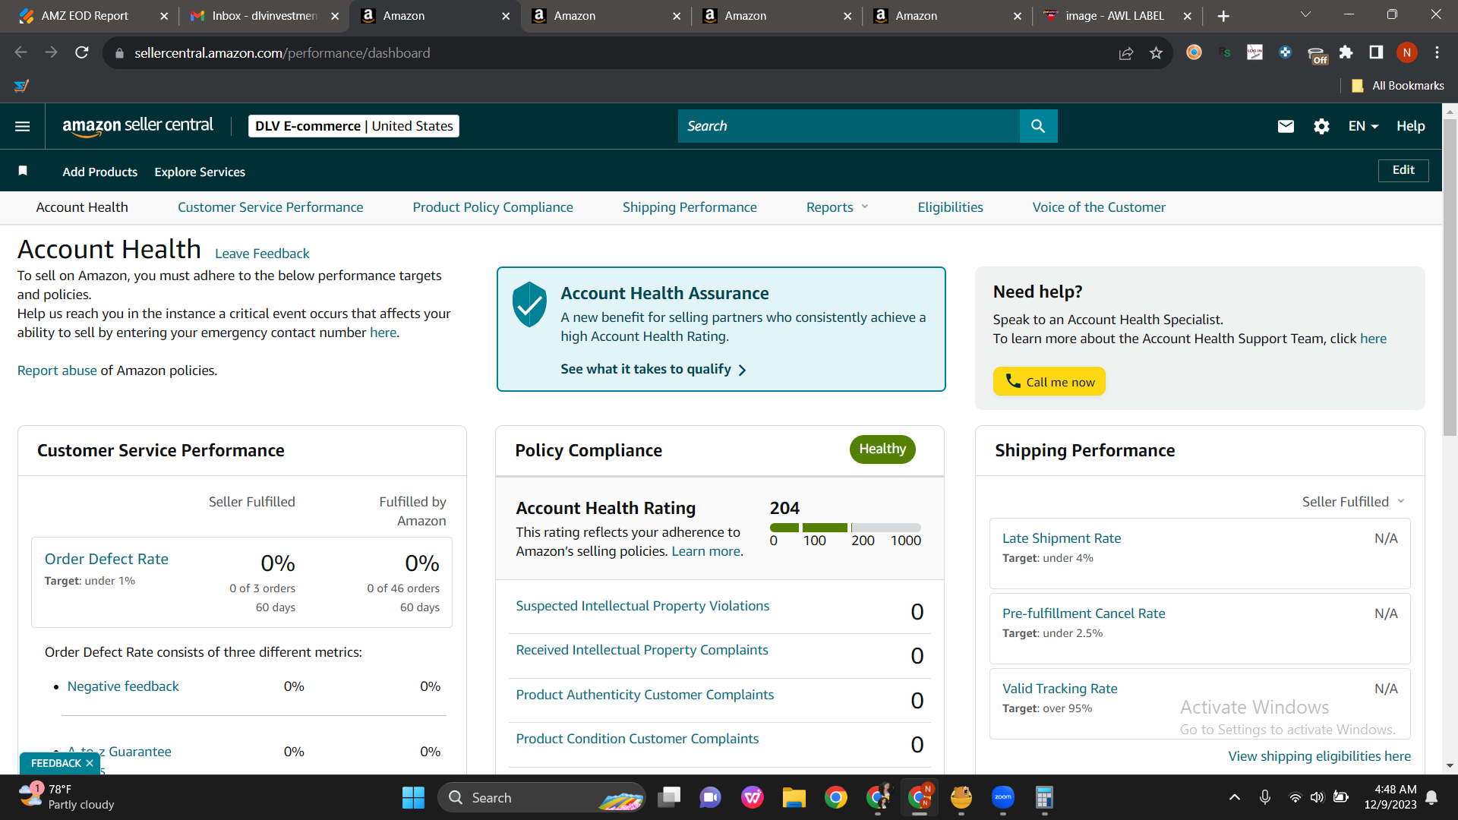Open Eligibilities tab
Viewport: 1458px width, 820px height.
(x=950, y=207)
